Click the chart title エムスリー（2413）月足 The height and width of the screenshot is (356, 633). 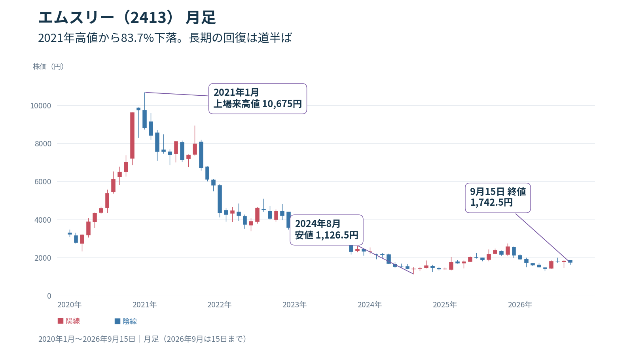127,17
